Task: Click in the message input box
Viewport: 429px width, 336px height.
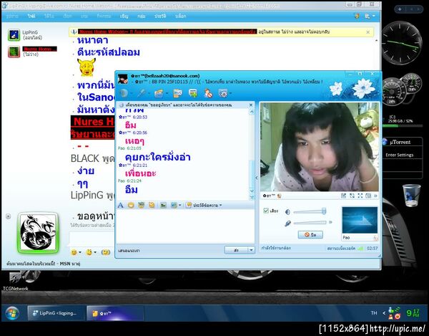Action: click(185, 226)
